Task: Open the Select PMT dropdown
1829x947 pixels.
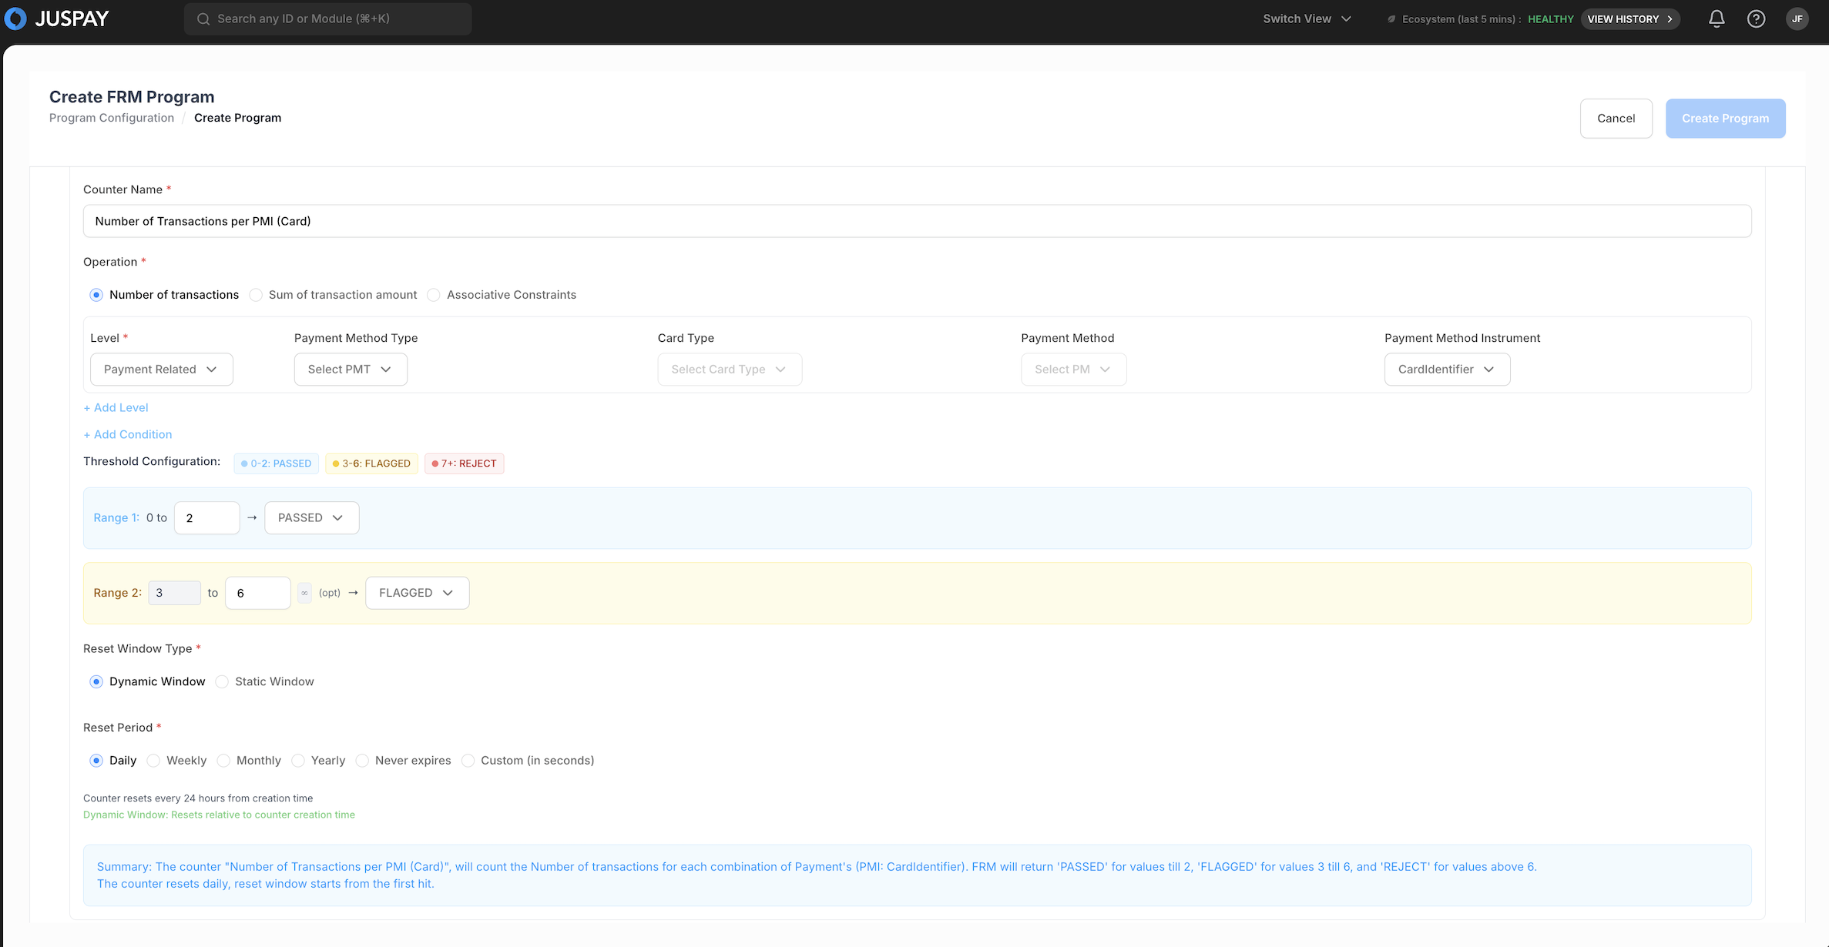Action: point(351,370)
